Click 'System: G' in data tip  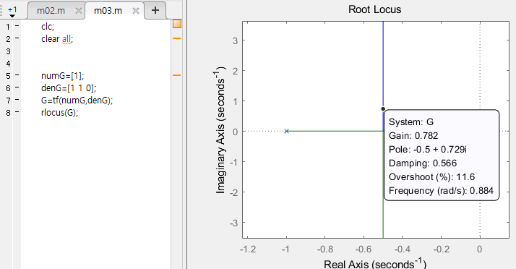pyautogui.click(x=411, y=122)
